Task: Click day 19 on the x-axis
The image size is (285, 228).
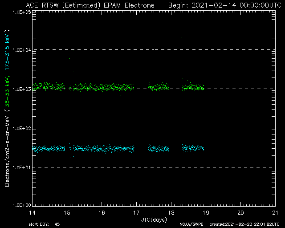Action: coord(206,212)
